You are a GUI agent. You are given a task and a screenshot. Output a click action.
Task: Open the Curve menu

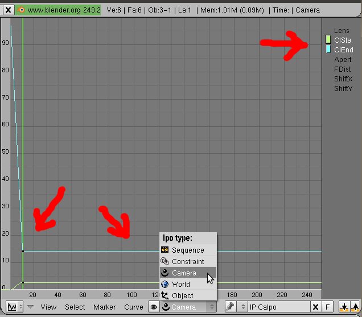133,307
